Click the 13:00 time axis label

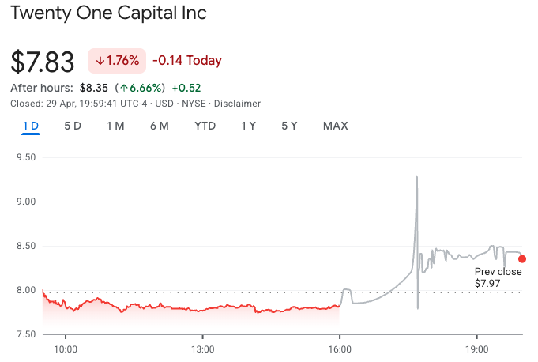pos(203,349)
